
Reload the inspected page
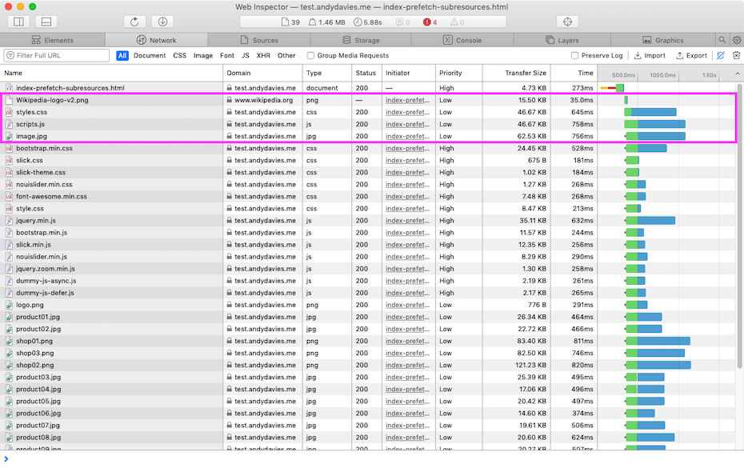click(134, 22)
